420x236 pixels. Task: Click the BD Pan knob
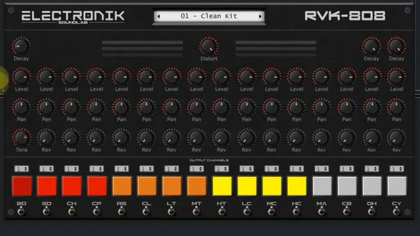point(22,108)
